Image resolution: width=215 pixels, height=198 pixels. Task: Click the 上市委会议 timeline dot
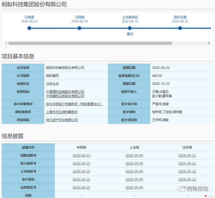tap(130, 28)
